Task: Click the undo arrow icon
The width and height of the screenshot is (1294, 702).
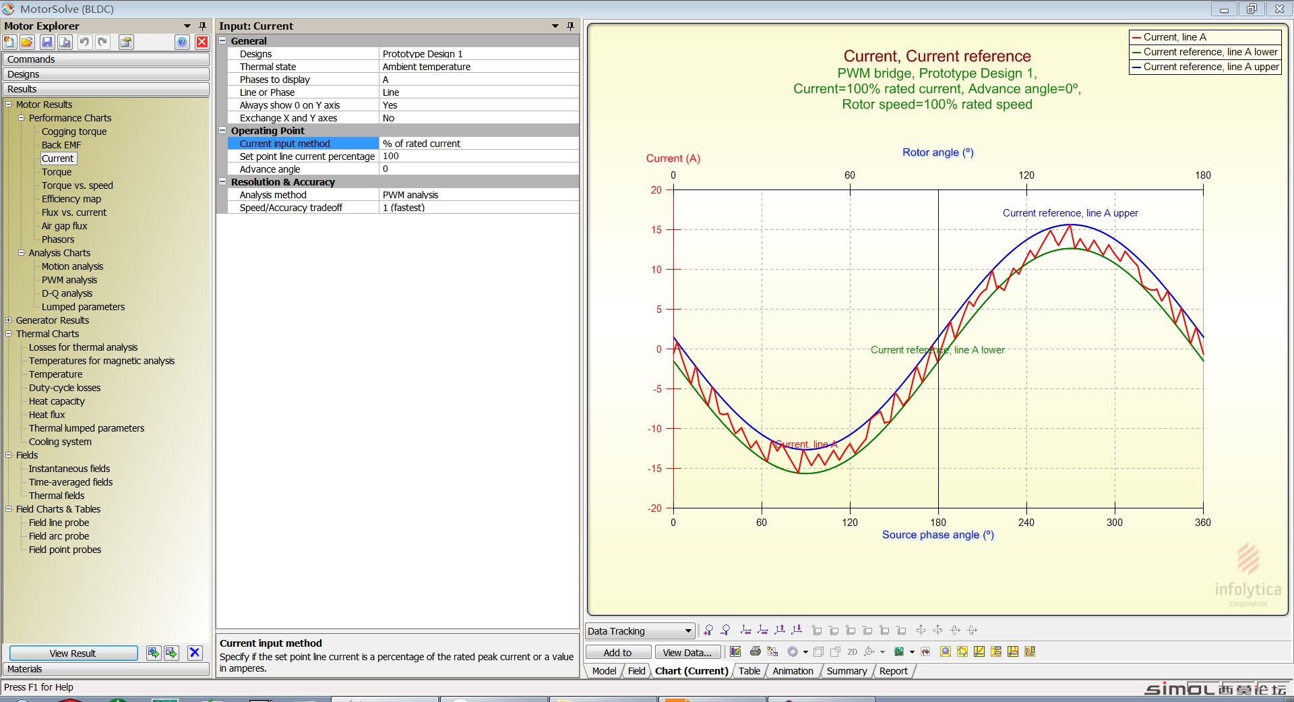Action: 84,42
